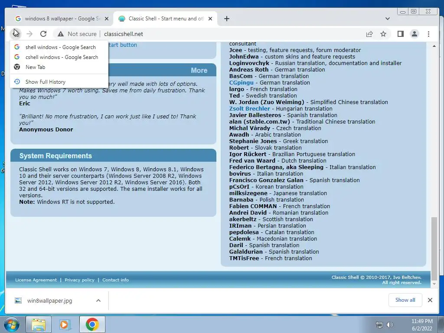Open the License Agreement link
The image size is (444, 333).
[36, 280]
